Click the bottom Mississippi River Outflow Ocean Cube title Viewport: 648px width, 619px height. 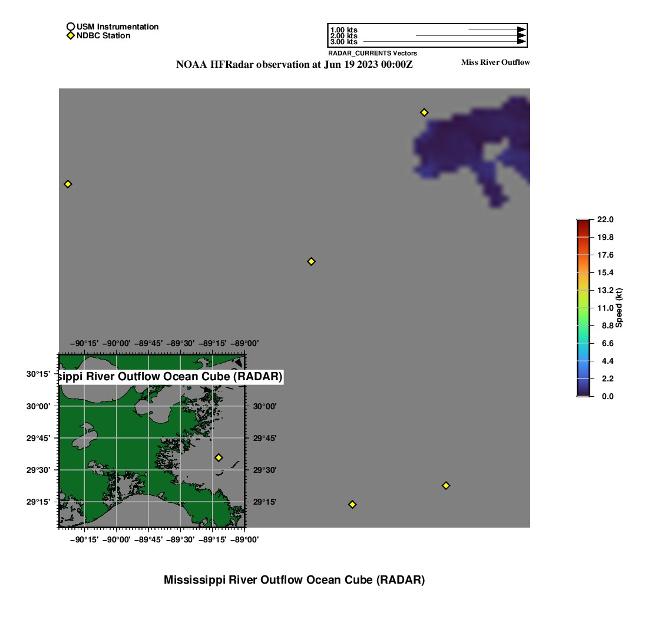pyautogui.click(x=294, y=580)
